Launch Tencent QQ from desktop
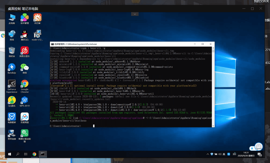Viewport: 270px width, 163px height. pos(25,34)
